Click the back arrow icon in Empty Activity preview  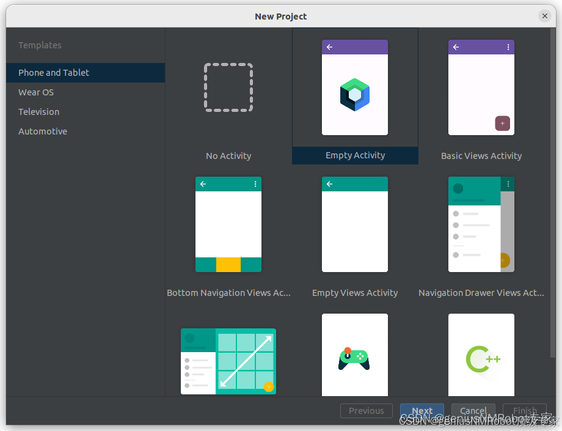pos(330,46)
